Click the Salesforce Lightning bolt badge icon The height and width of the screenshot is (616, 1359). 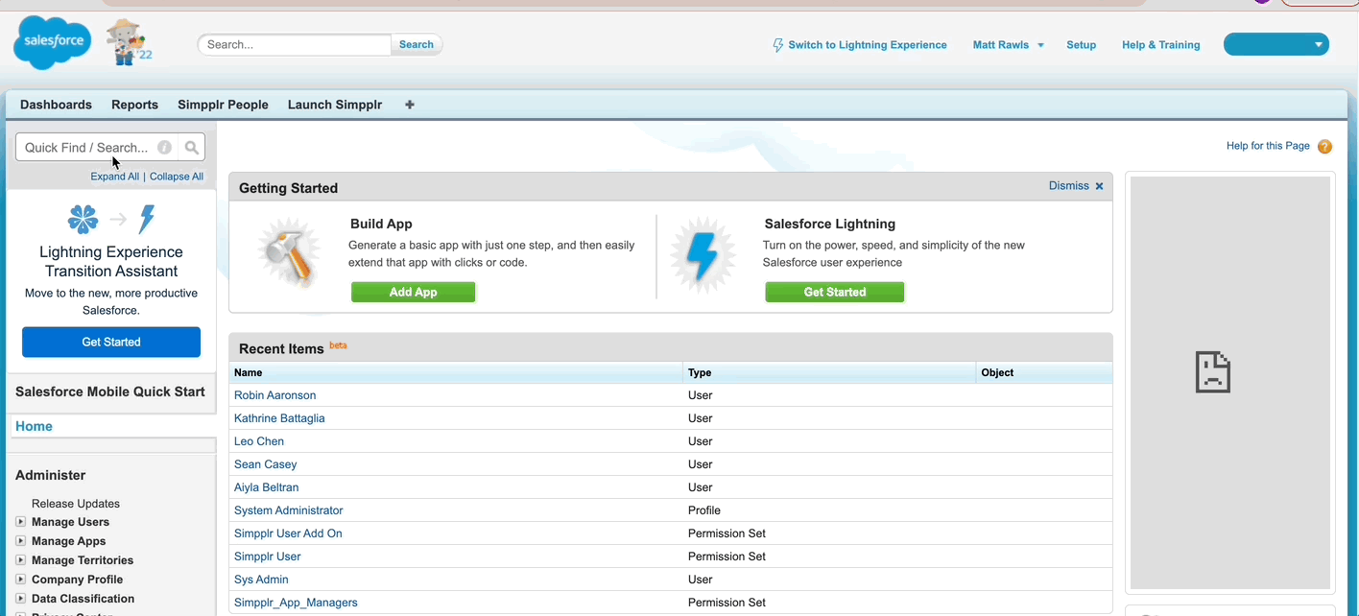(703, 256)
